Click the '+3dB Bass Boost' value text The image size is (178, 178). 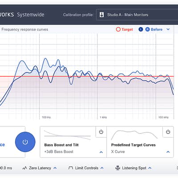[x=59, y=152]
